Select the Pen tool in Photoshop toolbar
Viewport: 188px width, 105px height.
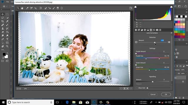(x=3, y=39)
